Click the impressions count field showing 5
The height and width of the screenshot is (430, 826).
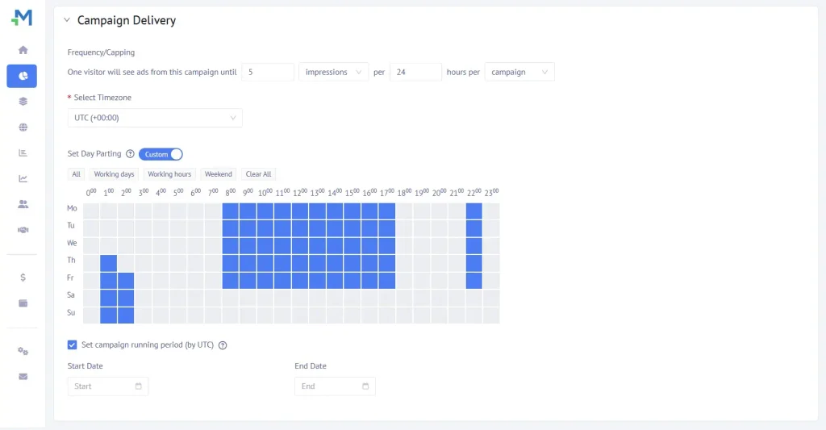tap(268, 72)
